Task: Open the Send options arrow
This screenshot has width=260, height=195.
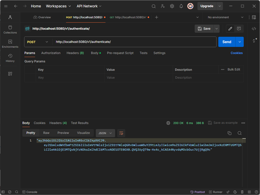Action: [x=240, y=42]
